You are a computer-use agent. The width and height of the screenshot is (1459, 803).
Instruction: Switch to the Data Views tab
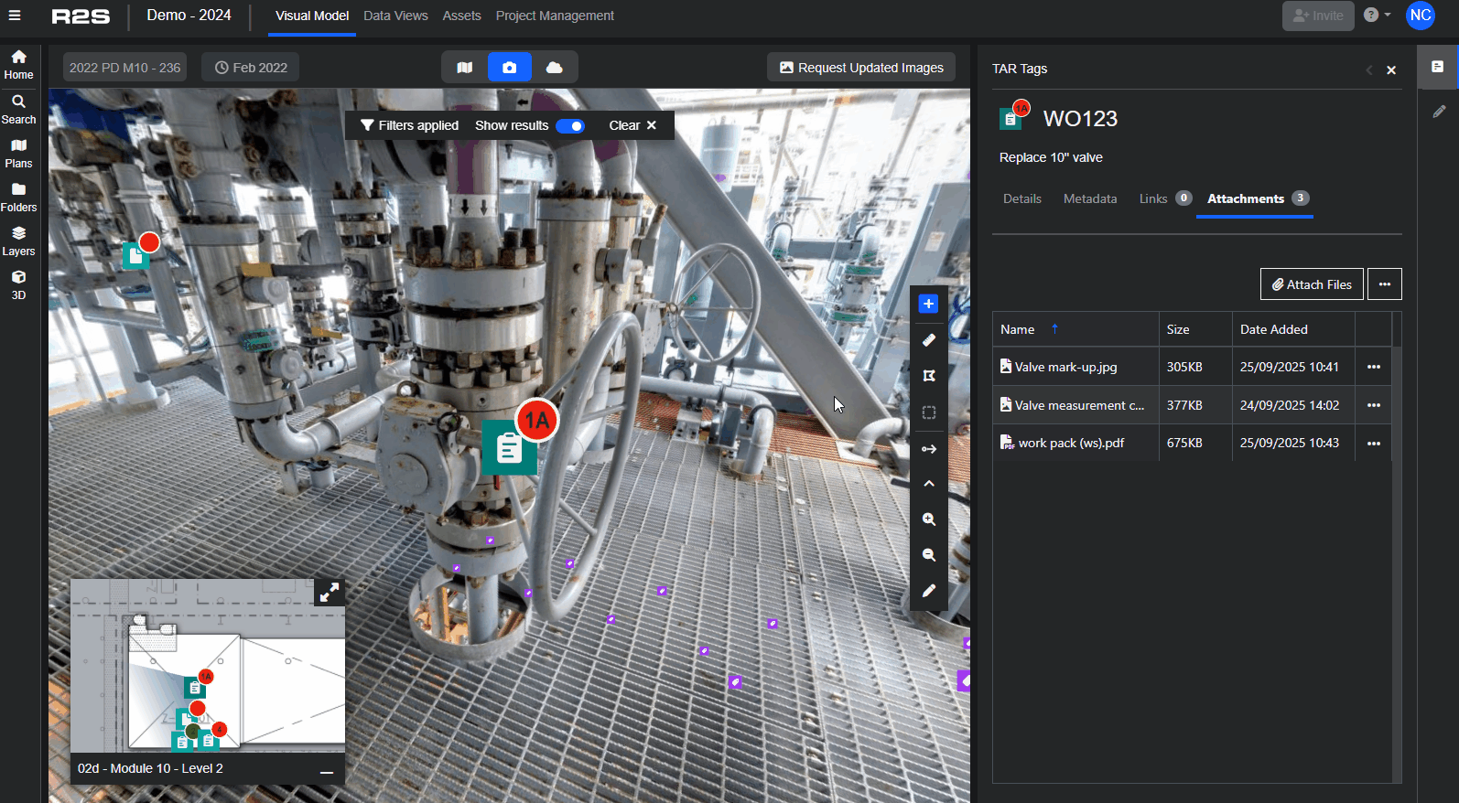tap(395, 16)
